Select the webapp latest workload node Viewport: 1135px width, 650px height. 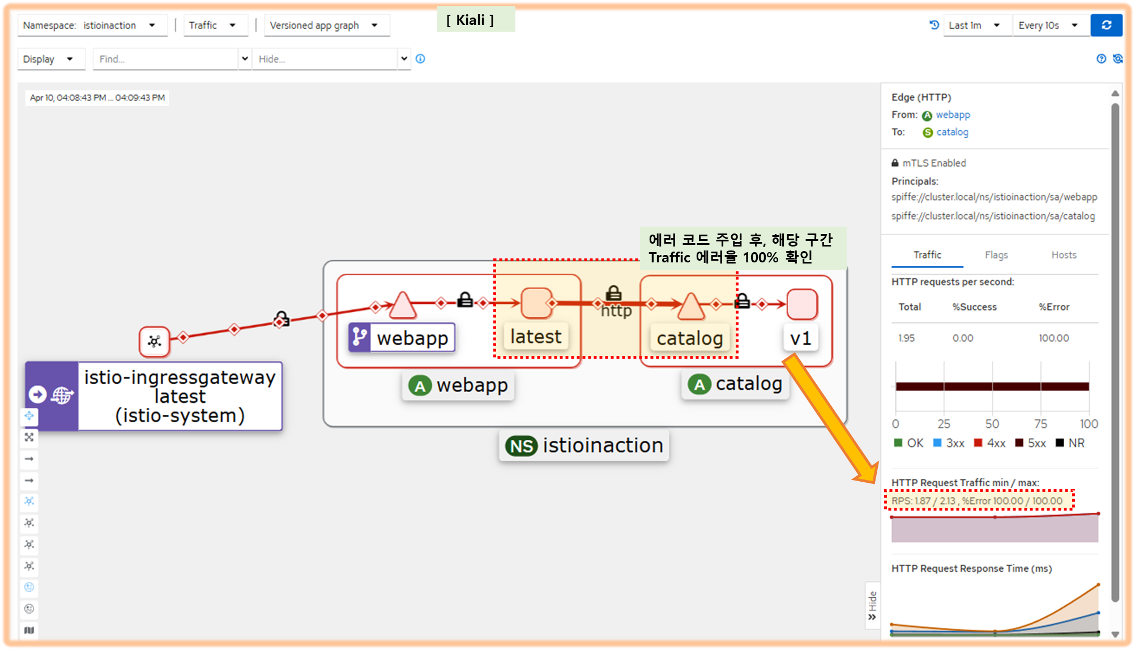click(x=536, y=303)
